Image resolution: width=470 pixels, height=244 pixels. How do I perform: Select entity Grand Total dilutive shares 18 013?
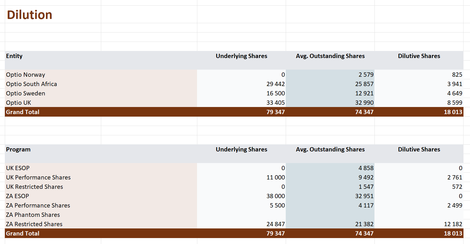pyautogui.click(x=453, y=112)
